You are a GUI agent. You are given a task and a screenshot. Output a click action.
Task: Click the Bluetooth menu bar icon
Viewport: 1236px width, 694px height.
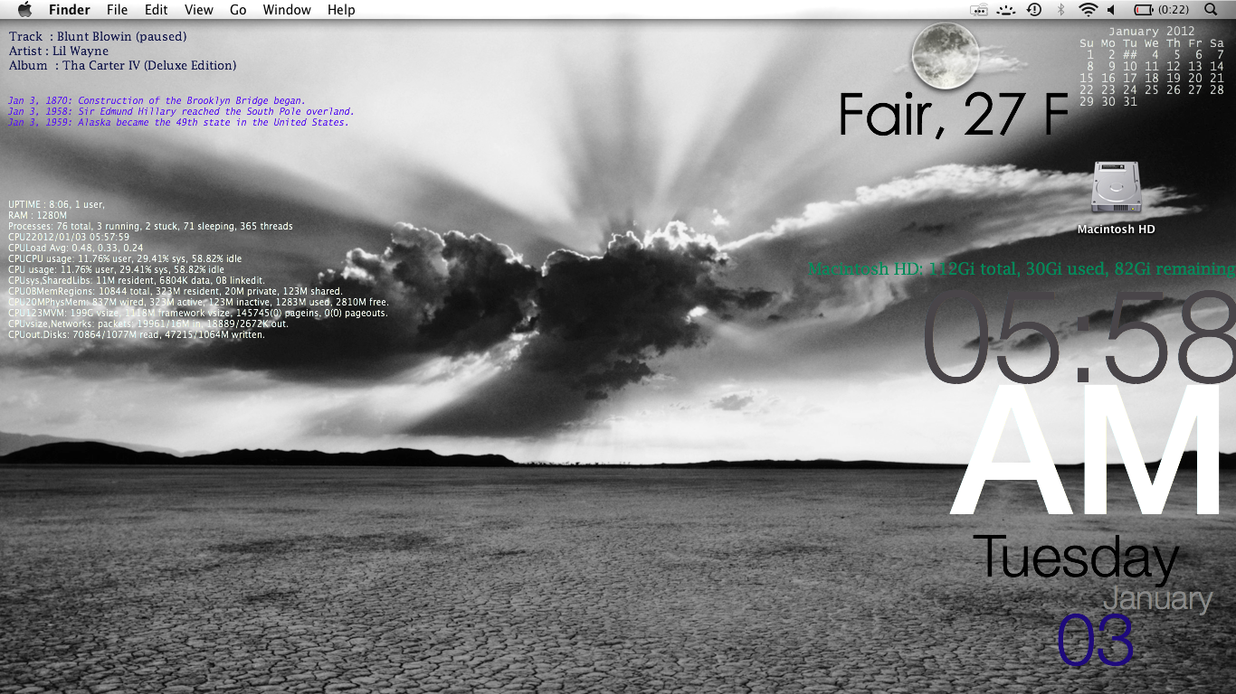pos(1061,10)
